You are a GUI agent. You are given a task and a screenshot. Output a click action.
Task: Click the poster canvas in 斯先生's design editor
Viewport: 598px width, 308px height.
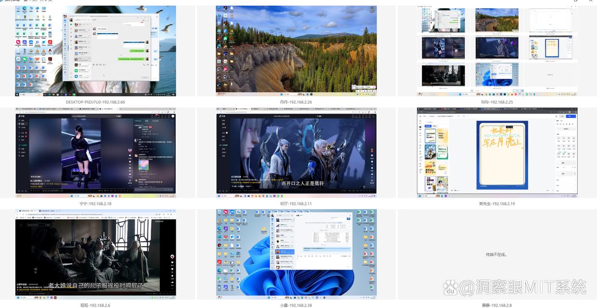point(502,154)
